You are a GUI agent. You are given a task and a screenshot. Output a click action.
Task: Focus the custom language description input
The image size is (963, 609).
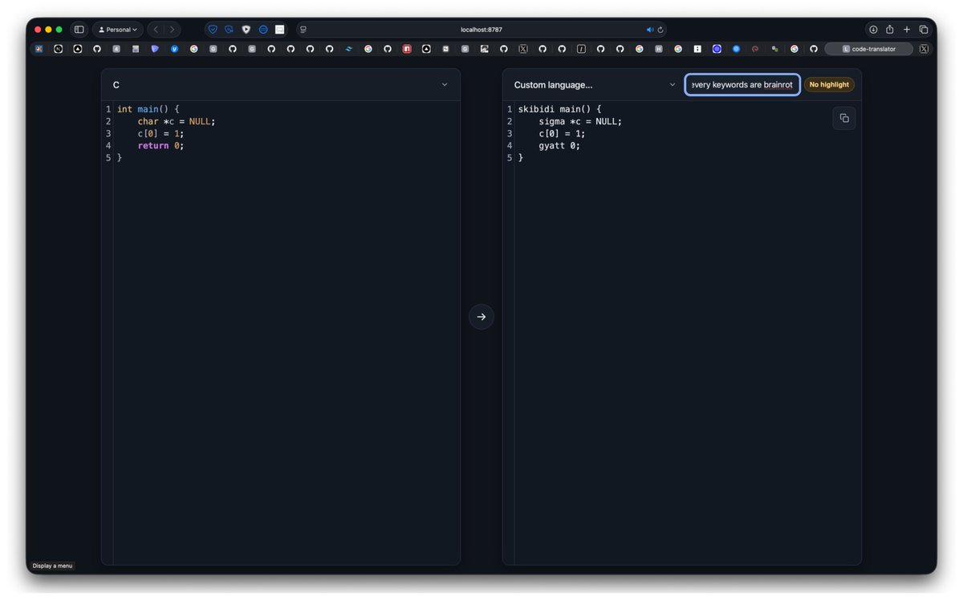click(x=742, y=85)
